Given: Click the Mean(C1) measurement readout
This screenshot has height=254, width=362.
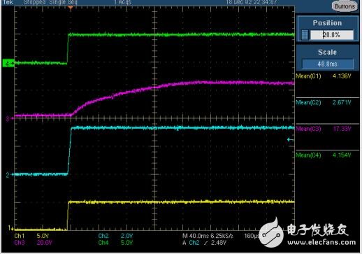Looking at the screenshot, I should tap(324, 76).
